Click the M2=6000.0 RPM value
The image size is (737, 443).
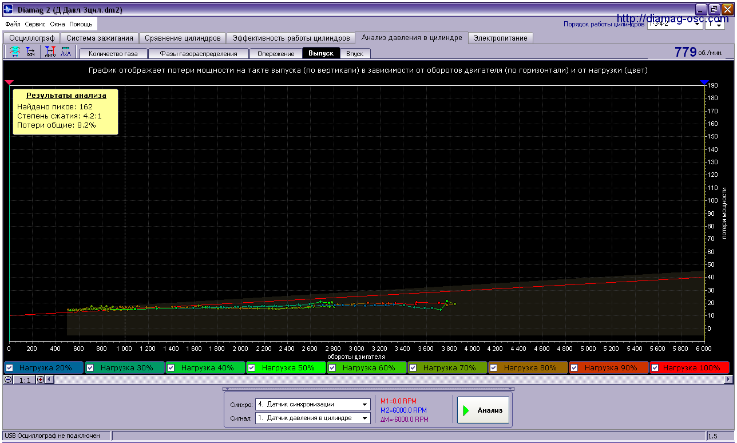point(403,410)
